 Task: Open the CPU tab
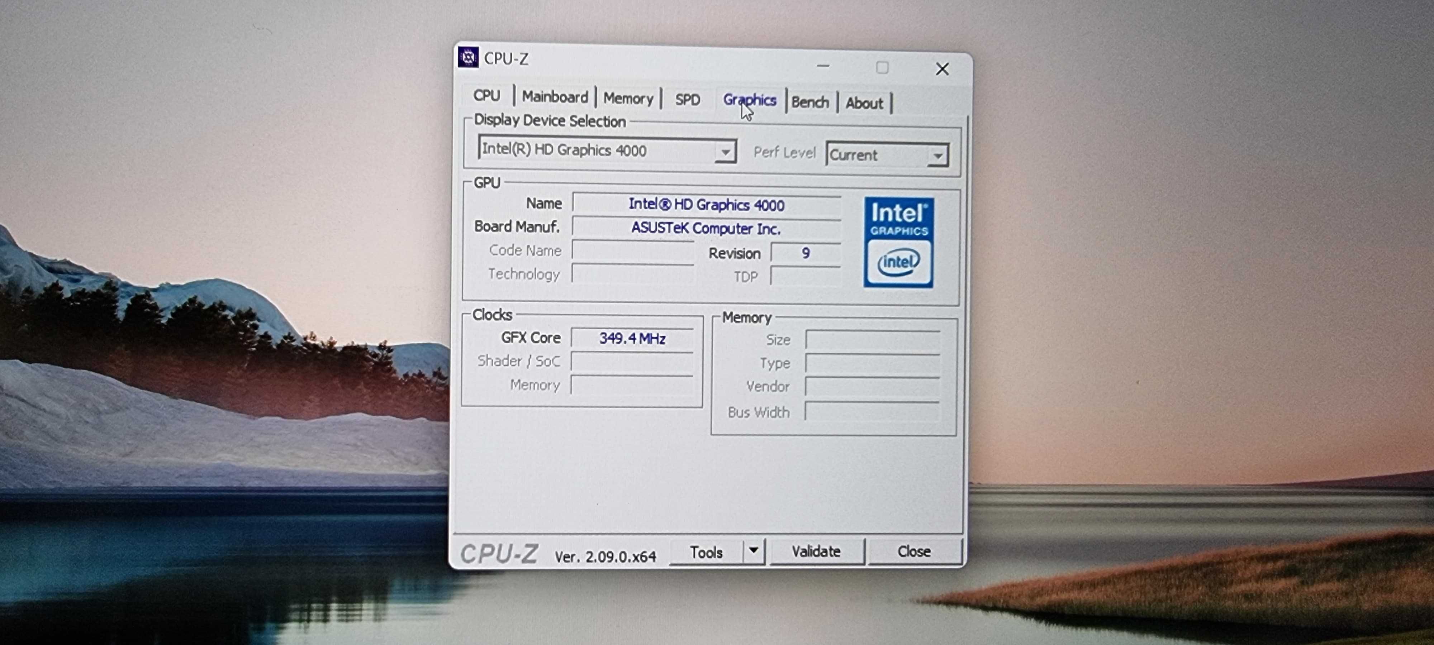pos(486,95)
